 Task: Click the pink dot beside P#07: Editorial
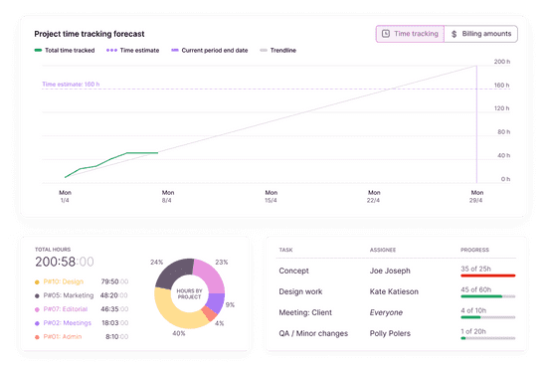point(37,309)
